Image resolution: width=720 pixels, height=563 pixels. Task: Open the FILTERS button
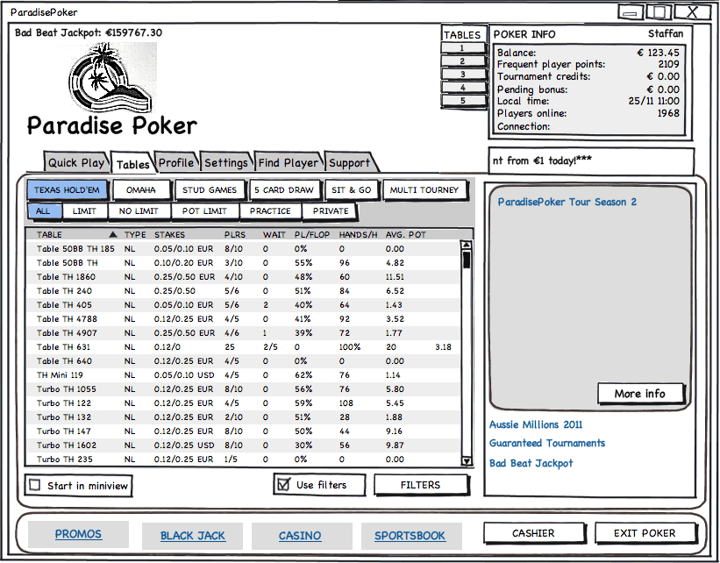[421, 484]
